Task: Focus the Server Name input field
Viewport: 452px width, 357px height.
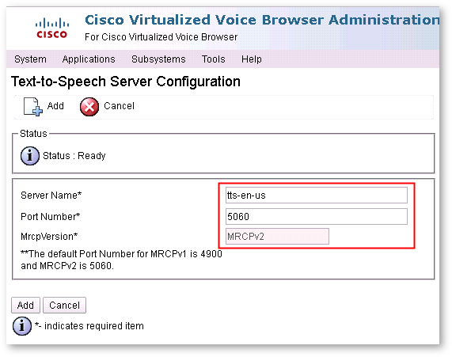Action: pyautogui.click(x=317, y=196)
